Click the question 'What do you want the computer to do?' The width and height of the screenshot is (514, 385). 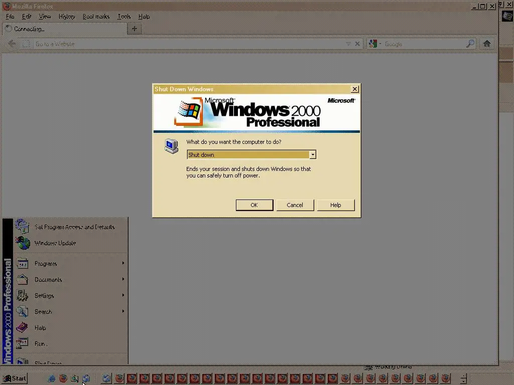233,142
